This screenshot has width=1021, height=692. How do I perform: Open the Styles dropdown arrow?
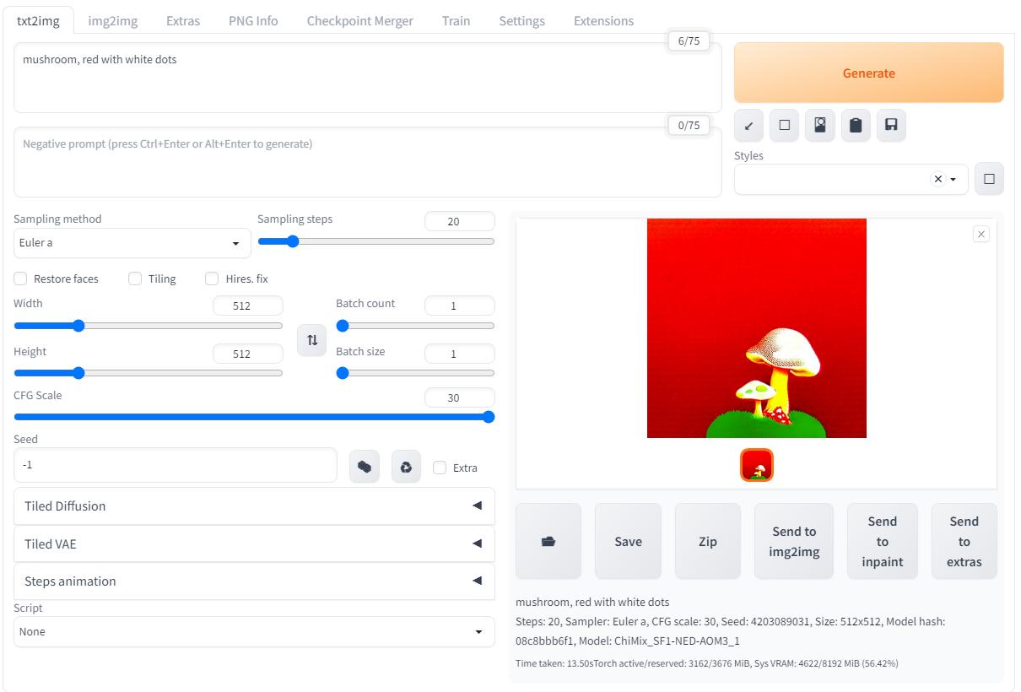click(x=953, y=179)
